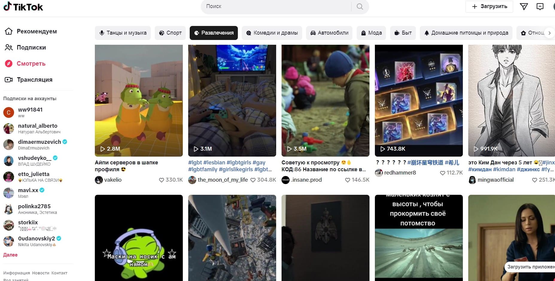Click the Трансляция camera icon
The height and width of the screenshot is (281, 555).
coord(9,80)
